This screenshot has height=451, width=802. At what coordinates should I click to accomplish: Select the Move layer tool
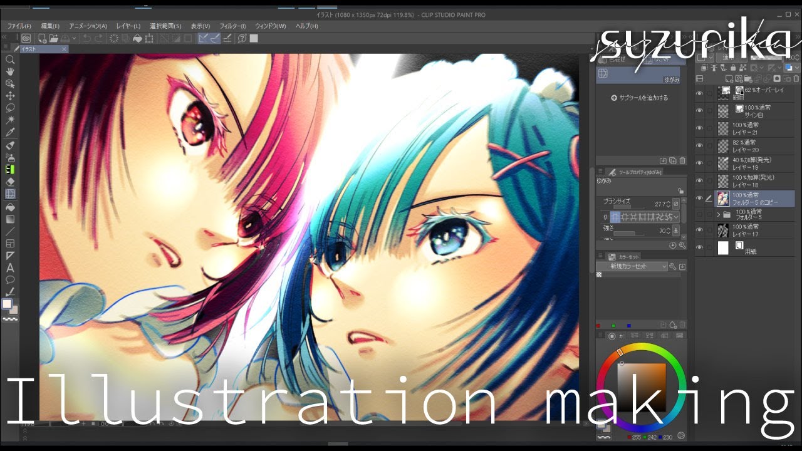[x=10, y=96]
